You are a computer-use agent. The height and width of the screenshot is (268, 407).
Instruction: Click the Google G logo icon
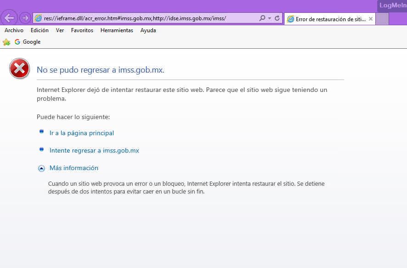(17, 42)
